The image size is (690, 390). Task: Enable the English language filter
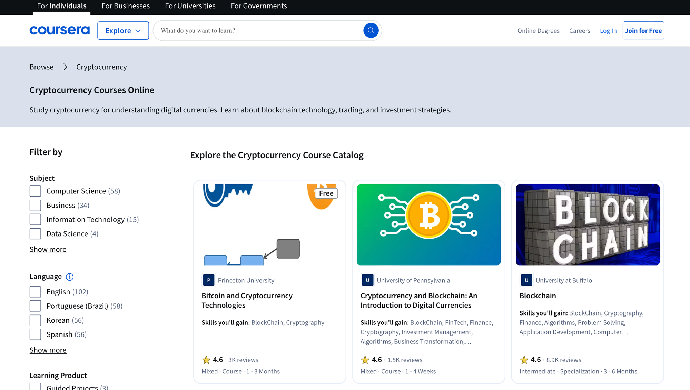pos(35,292)
